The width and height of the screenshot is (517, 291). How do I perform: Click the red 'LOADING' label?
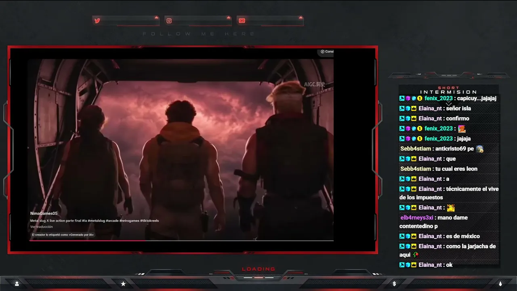pos(258,269)
